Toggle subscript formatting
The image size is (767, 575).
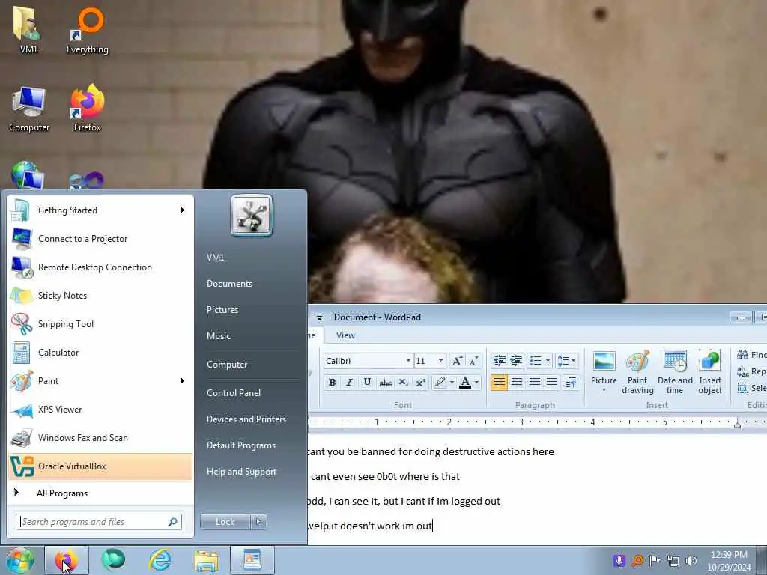(403, 383)
